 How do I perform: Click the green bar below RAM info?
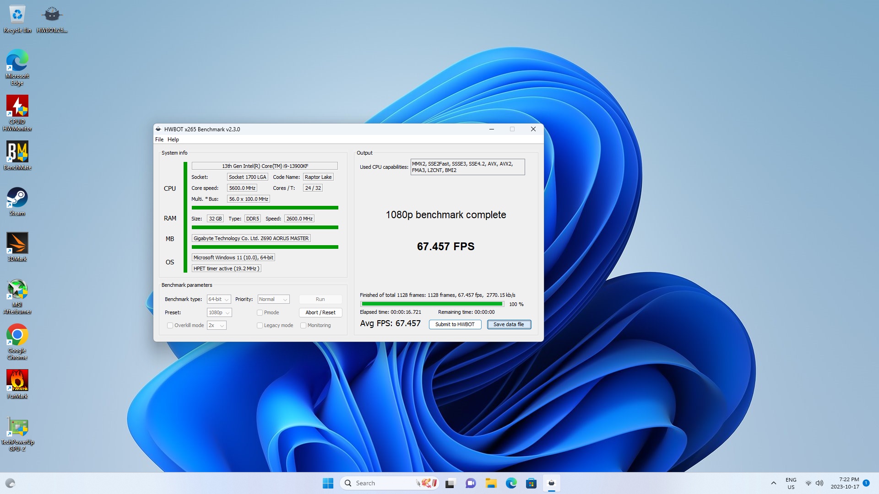coord(265,227)
